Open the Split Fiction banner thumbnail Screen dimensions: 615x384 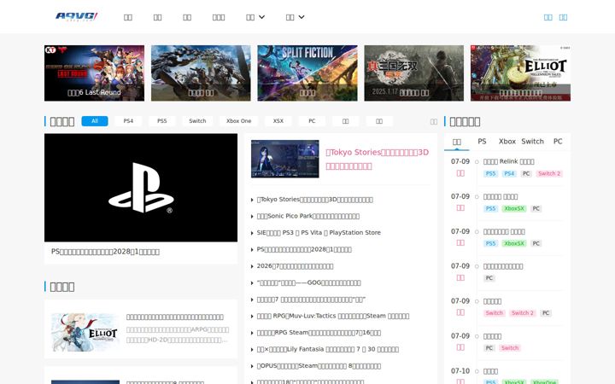pyautogui.click(x=307, y=73)
